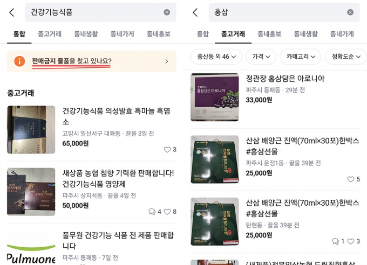Like the 흑마늘 흑염소 listing heart
Screen dimensions: 367x265
[x=167, y=150]
